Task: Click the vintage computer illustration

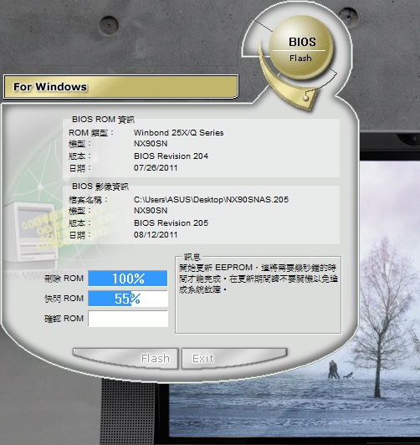Action: click(31, 232)
